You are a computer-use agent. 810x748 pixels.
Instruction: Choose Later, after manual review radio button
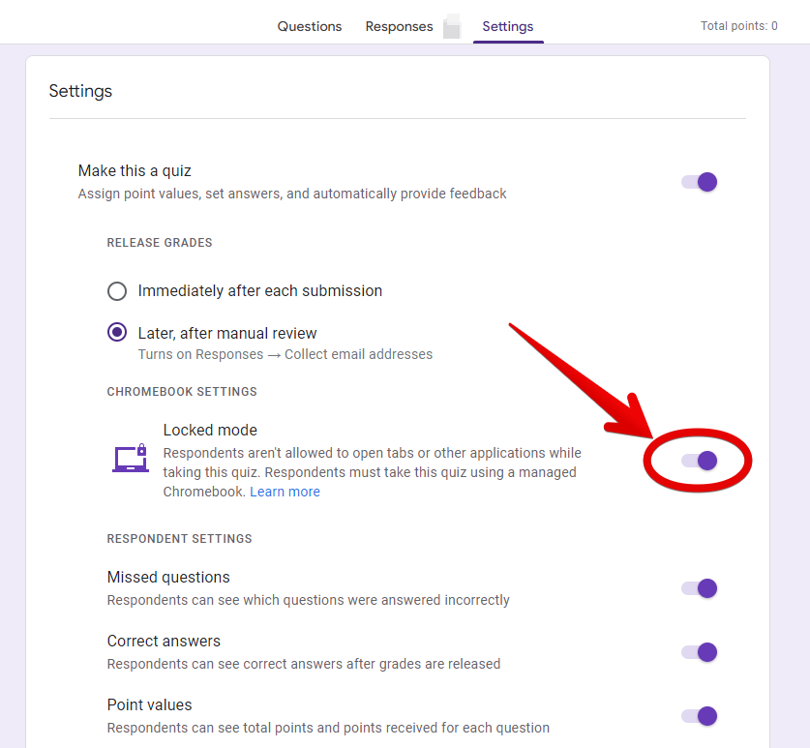[117, 332]
